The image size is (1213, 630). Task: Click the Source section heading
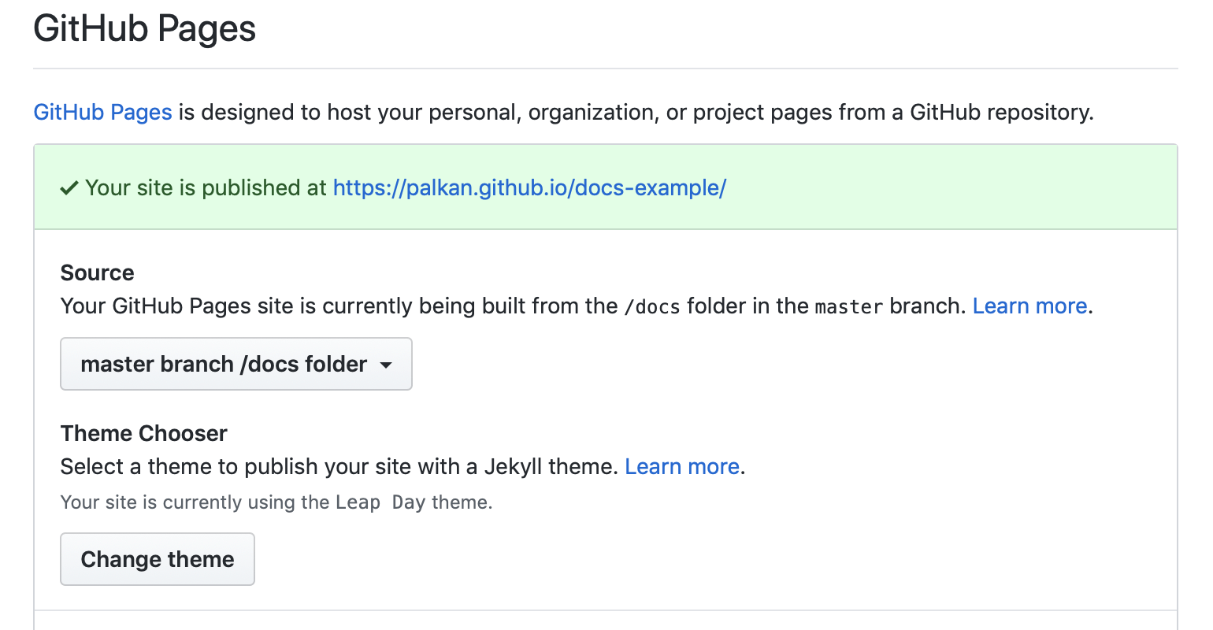(x=98, y=272)
